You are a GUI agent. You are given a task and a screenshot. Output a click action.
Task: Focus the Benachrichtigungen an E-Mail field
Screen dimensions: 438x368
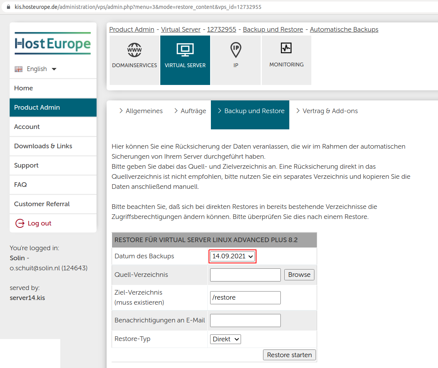click(x=245, y=321)
